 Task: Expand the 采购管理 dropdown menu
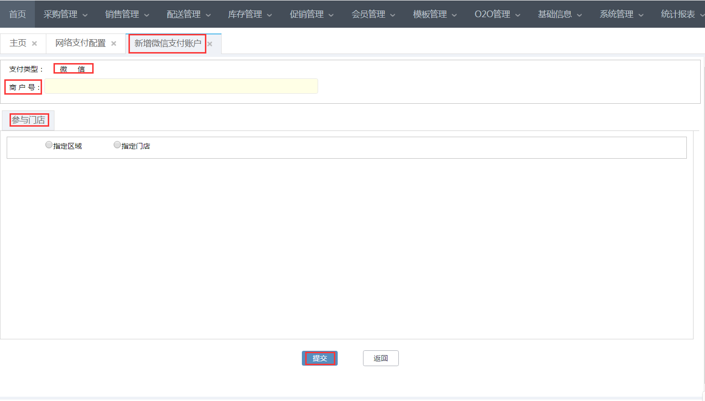click(x=65, y=14)
